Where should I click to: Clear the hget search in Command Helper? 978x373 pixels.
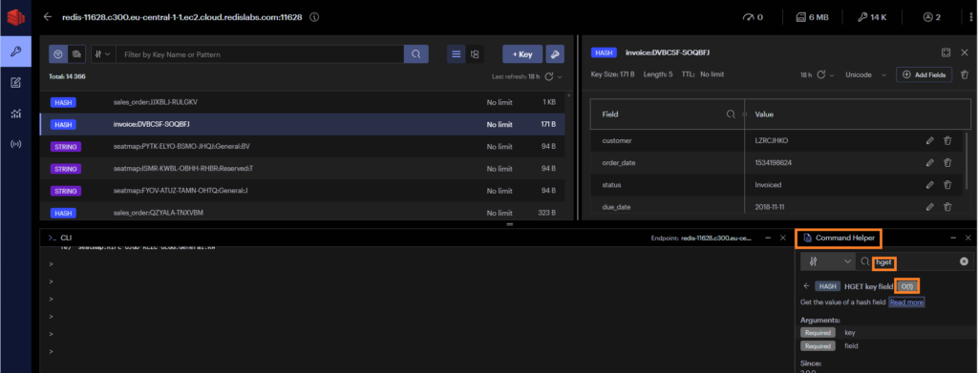pyautogui.click(x=964, y=262)
